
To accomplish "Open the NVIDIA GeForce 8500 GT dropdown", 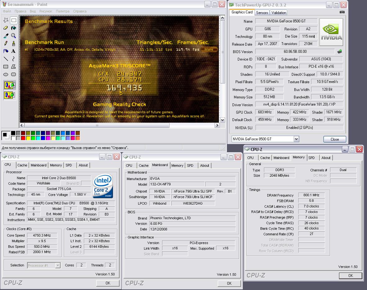I will point(296,139).
